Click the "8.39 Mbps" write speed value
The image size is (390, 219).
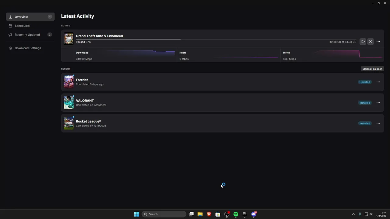tap(289, 59)
